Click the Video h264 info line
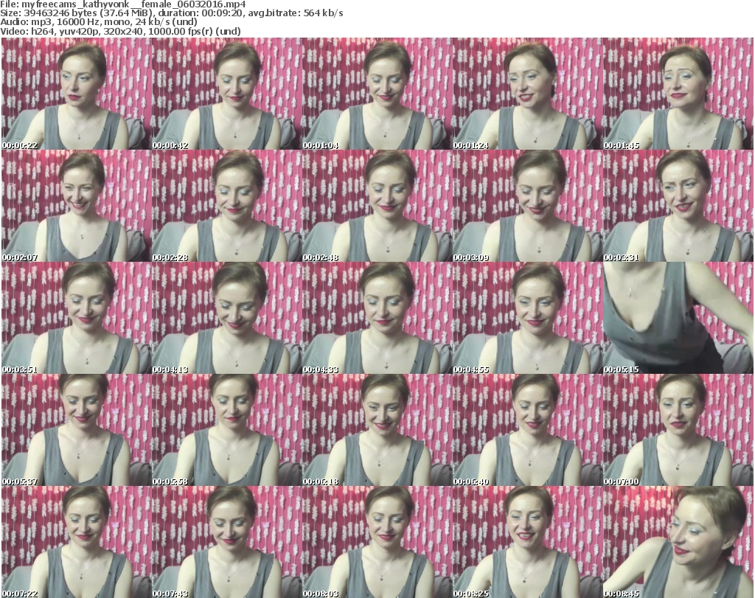The width and height of the screenshot is (755, 598). coord(122,31)
